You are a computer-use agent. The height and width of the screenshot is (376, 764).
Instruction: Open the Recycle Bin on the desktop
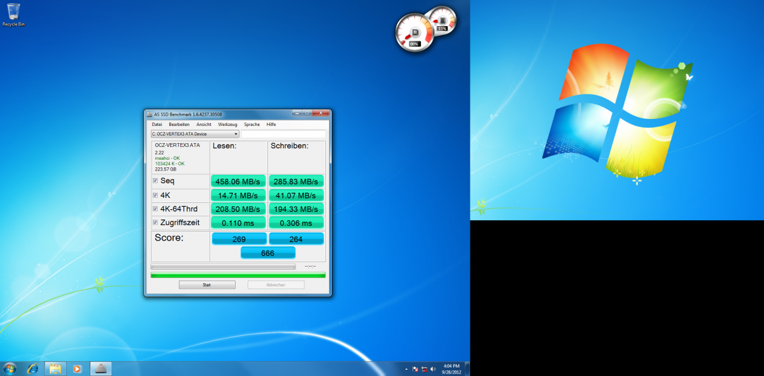[x=13, y=13]
